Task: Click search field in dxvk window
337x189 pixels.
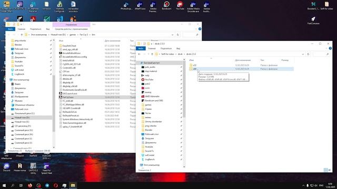Action: 321,54
